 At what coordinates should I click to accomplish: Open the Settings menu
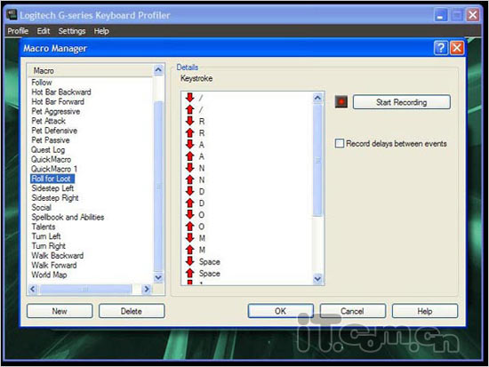click(72, 31)
